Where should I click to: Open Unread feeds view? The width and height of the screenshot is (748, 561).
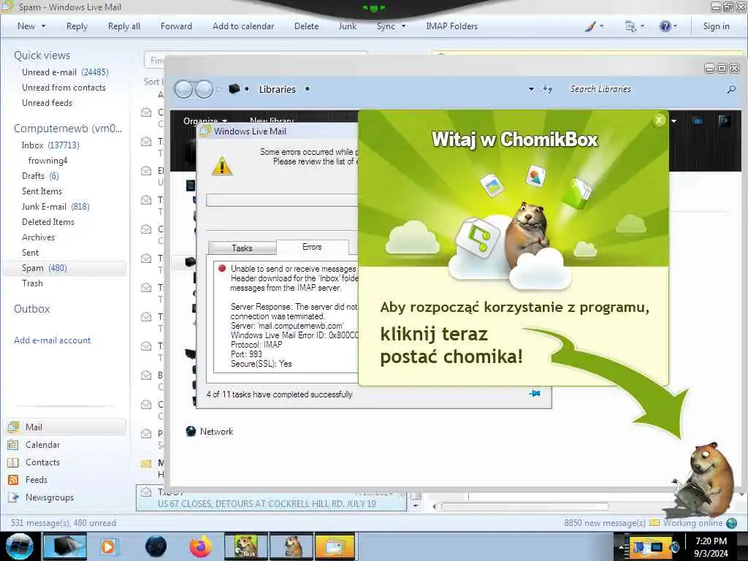tap(47, 102)
